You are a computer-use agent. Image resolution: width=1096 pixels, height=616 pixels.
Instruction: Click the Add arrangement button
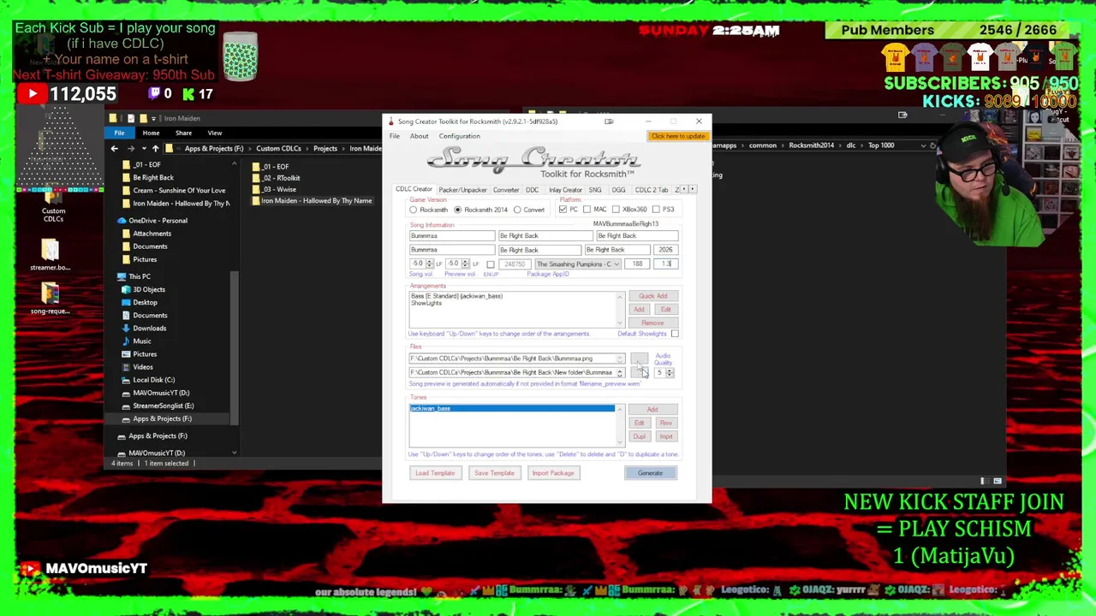(639, 309)
